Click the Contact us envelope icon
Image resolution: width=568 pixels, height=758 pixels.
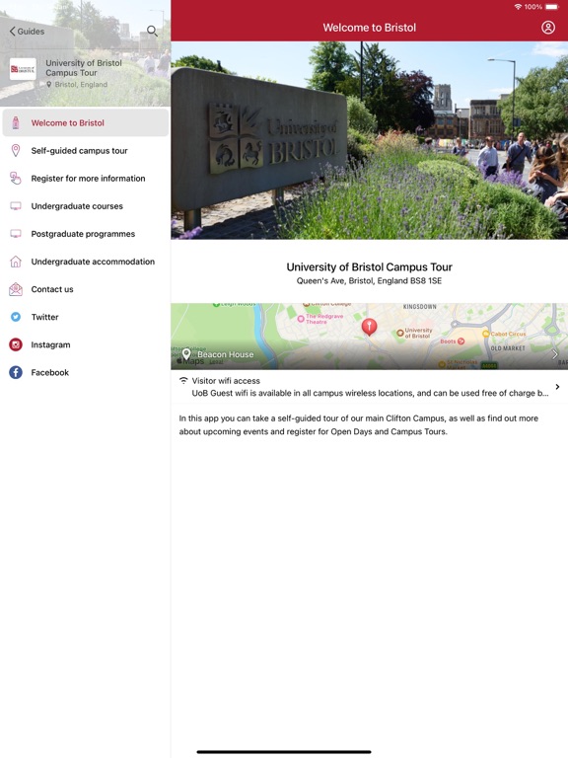coord(16,289)
